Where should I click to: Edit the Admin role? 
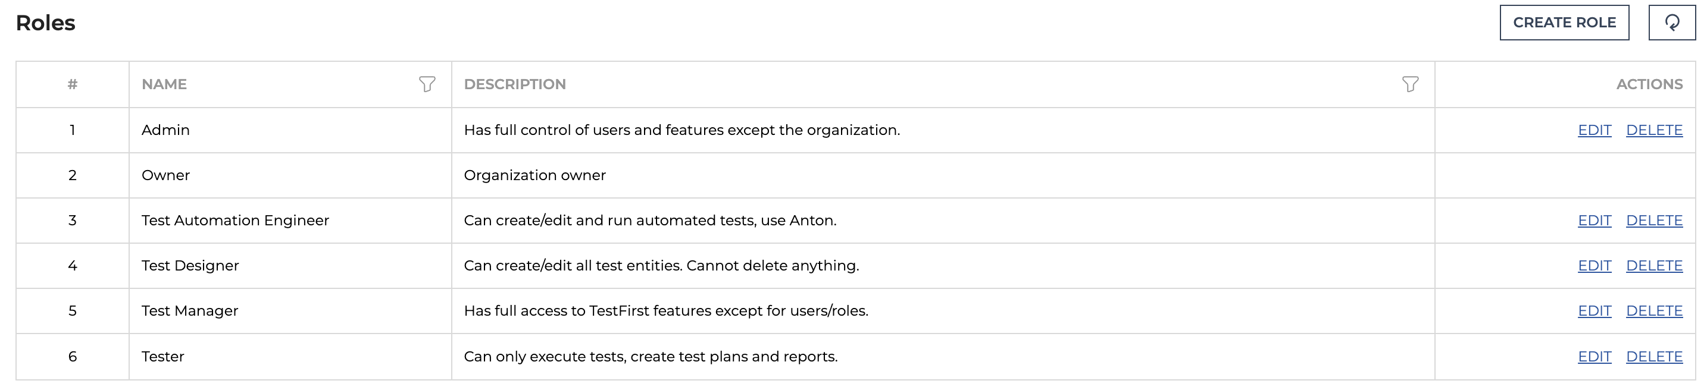click(x=1595, y=130)
